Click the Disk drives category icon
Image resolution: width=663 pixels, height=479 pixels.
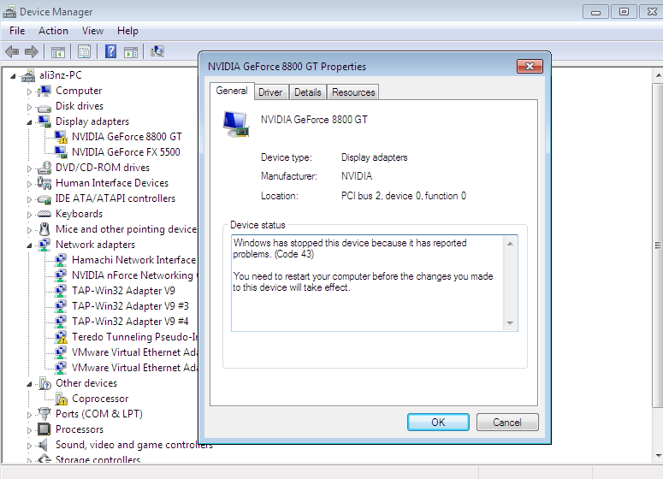44,107
